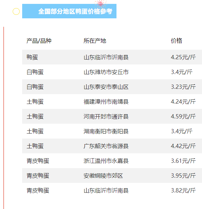
Task: Click the 4.25元/斤 price cell
Action: [183, 57]
